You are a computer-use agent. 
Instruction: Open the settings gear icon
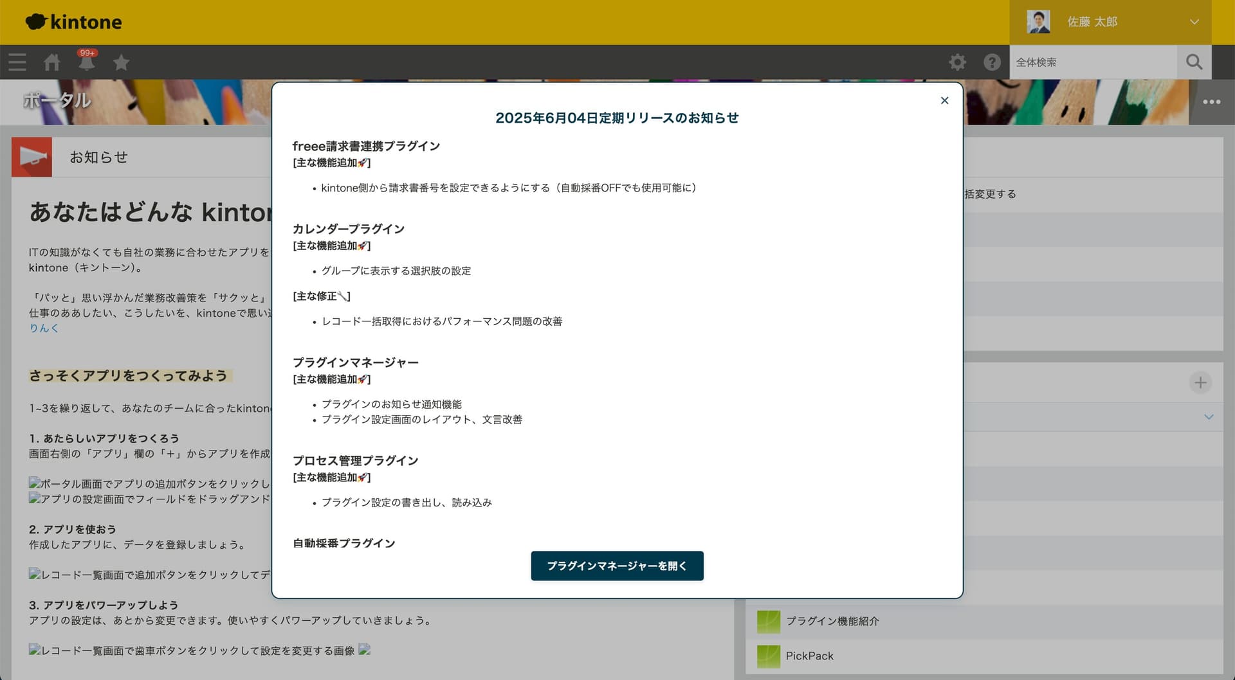pyautogui.click(x=957, y=62)
